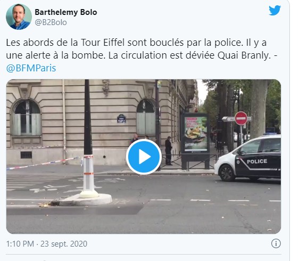Click the Barthelemy Bolo display name
Viewport: 300px width, 261px height.
click(x=66, y=12)
